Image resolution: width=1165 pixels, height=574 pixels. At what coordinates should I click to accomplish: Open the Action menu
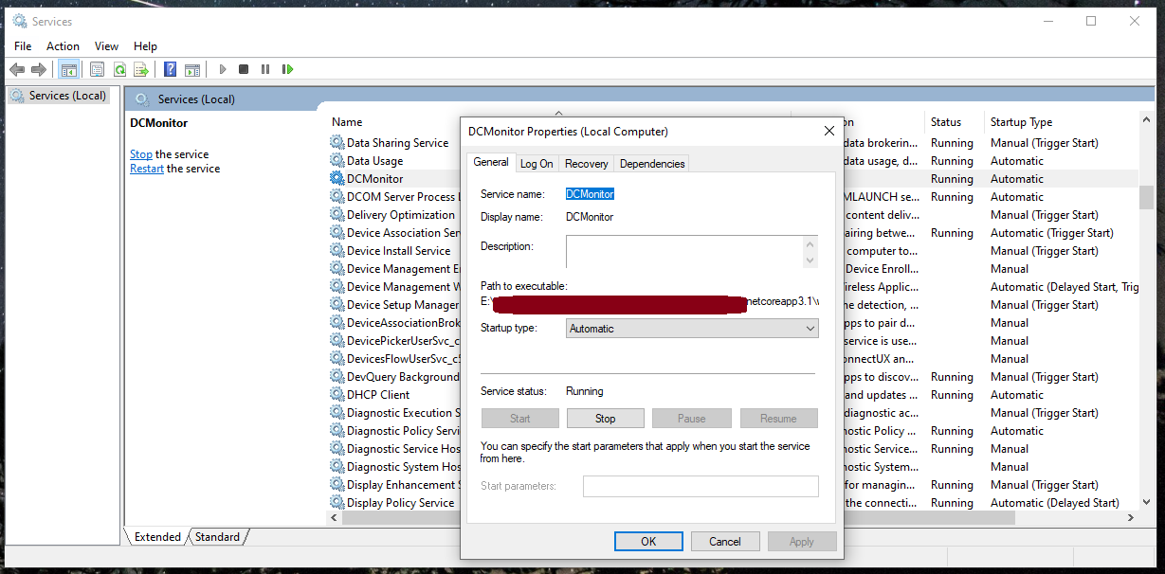click(x=63, y=46)
